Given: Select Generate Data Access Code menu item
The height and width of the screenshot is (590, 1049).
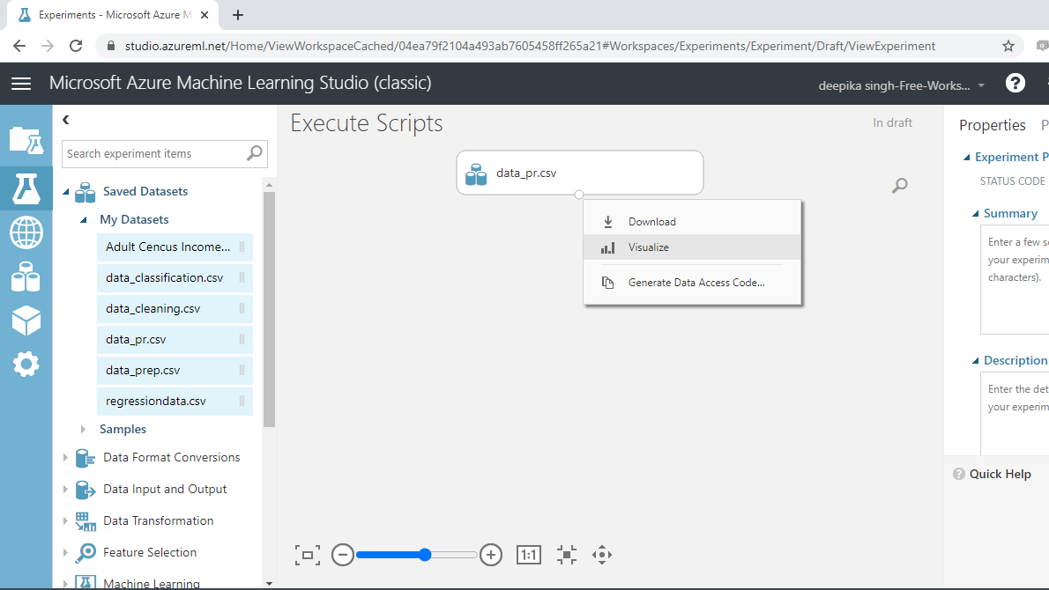Looking at the screenshot, I should (x=692, y=282).
